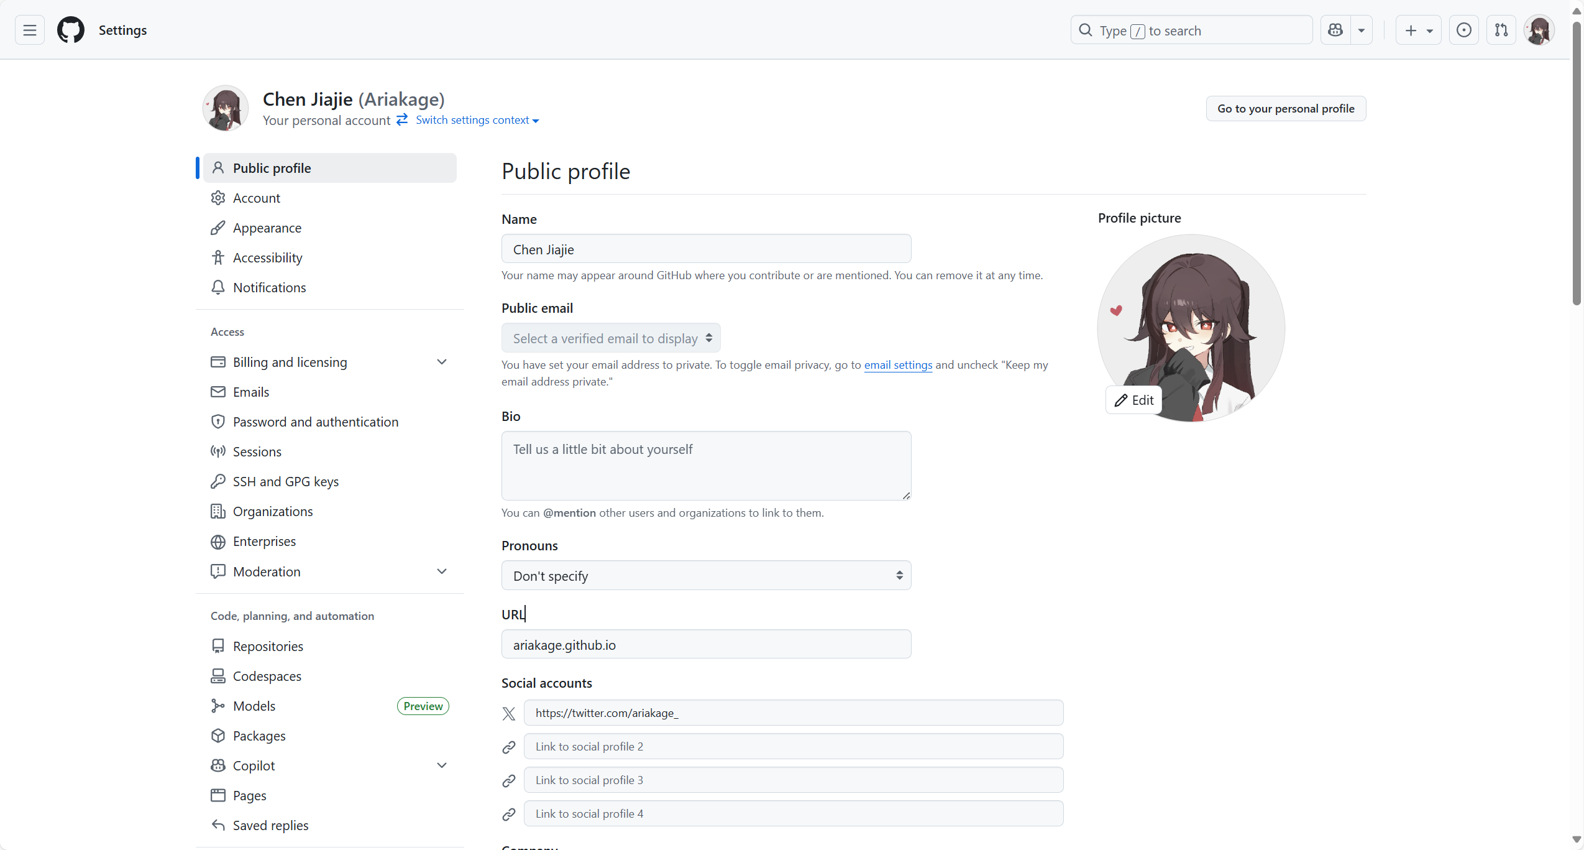Expand the Copilot sidebar section
Image resolution: width=1584 pixels, height=850 pixels.
click(442, 765)
